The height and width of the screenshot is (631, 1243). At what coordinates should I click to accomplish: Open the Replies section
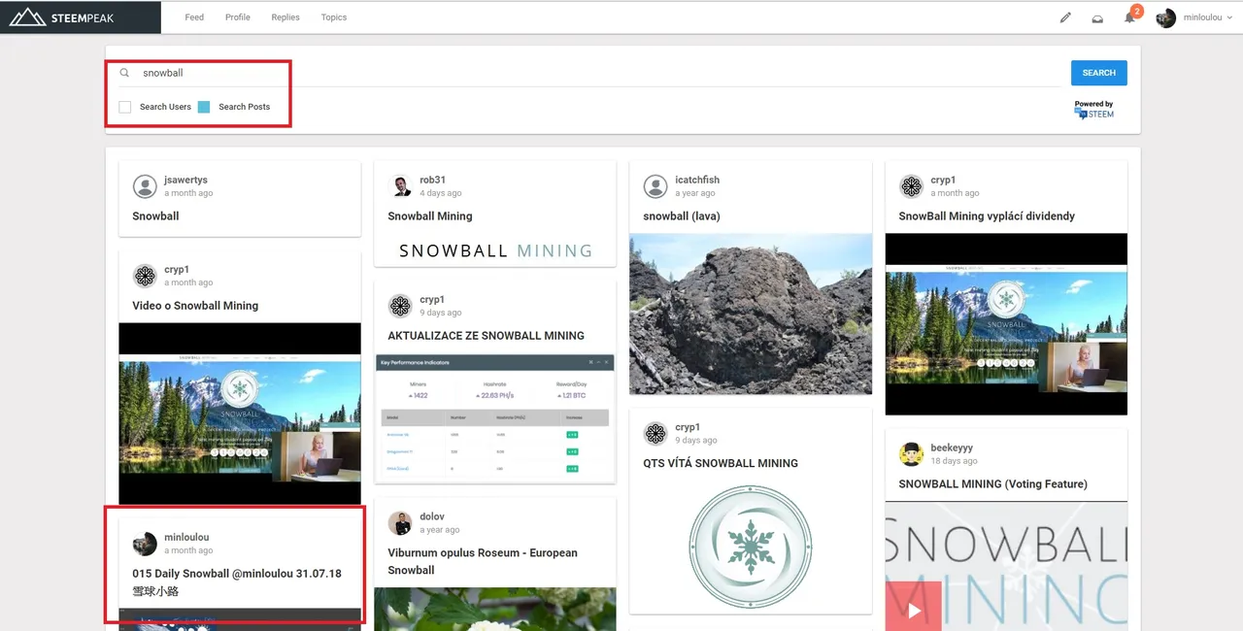[286, 17]
